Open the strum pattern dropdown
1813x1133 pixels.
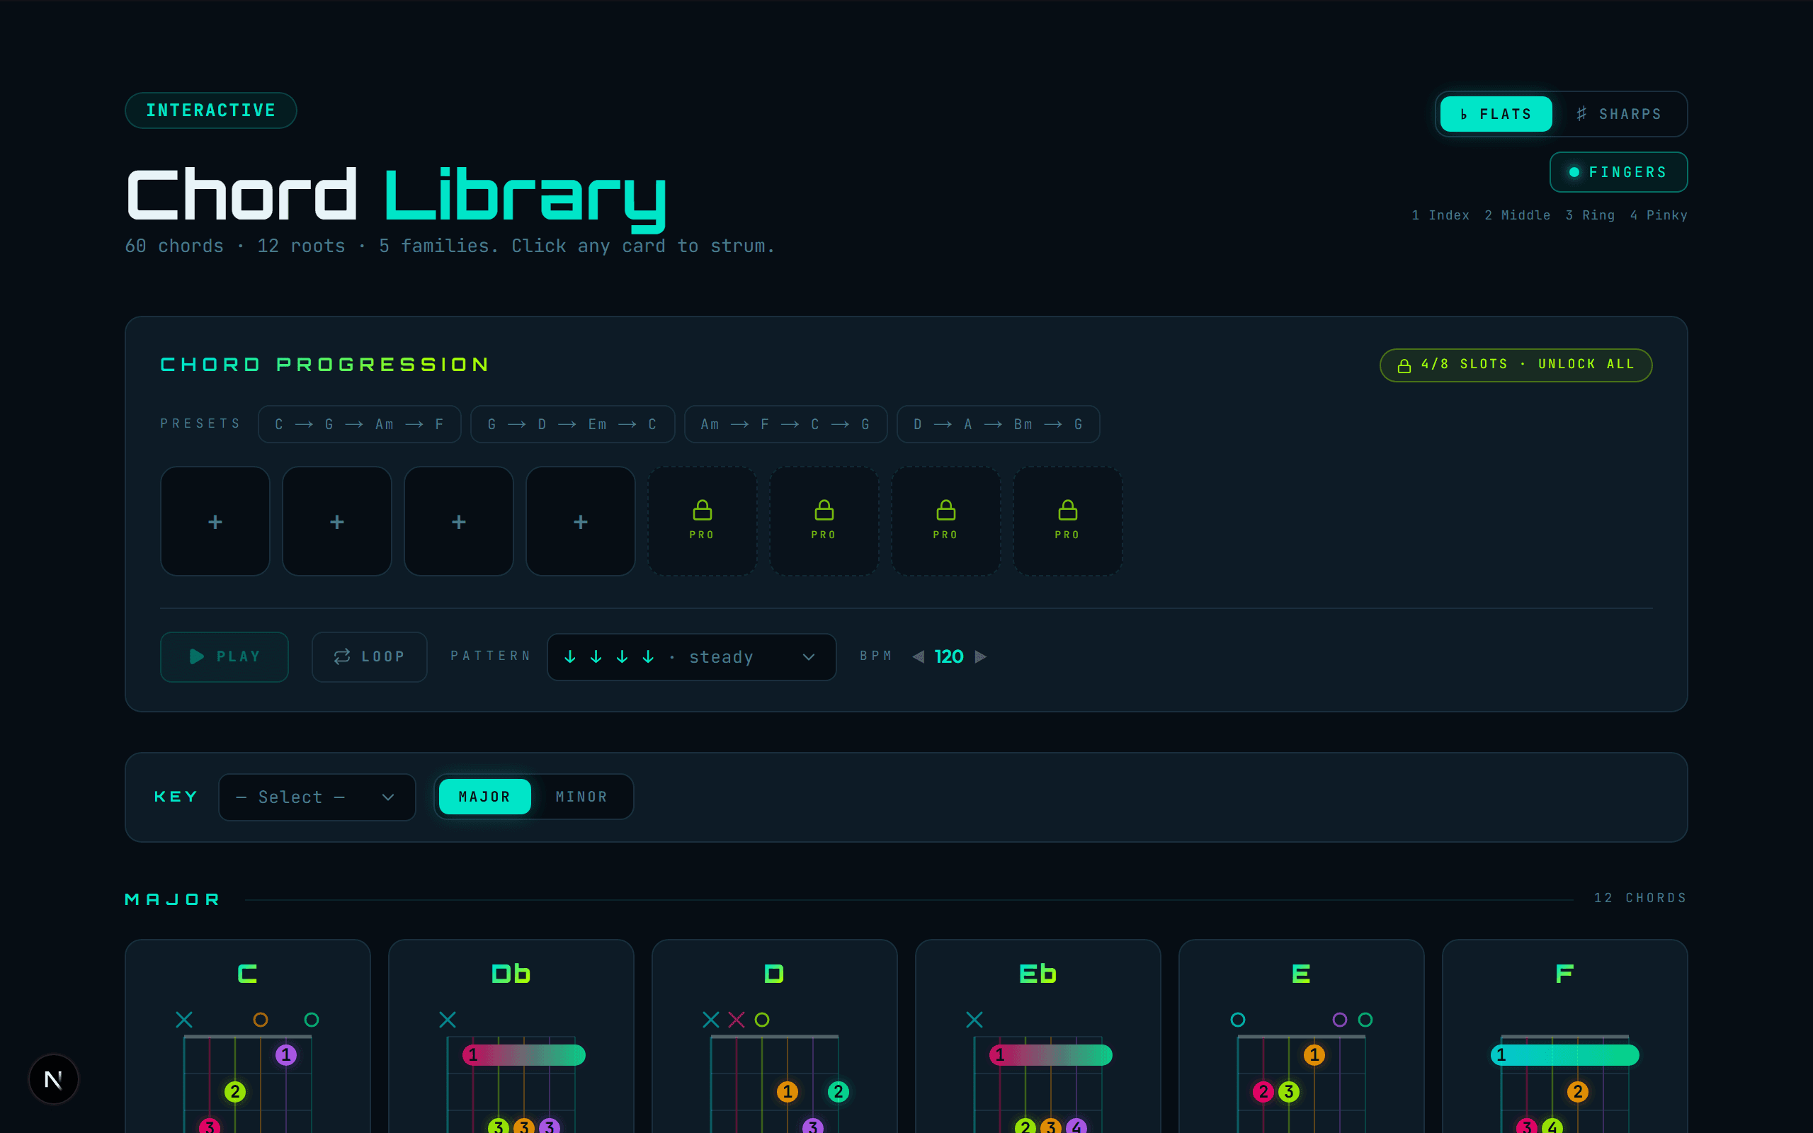point(691,657)
